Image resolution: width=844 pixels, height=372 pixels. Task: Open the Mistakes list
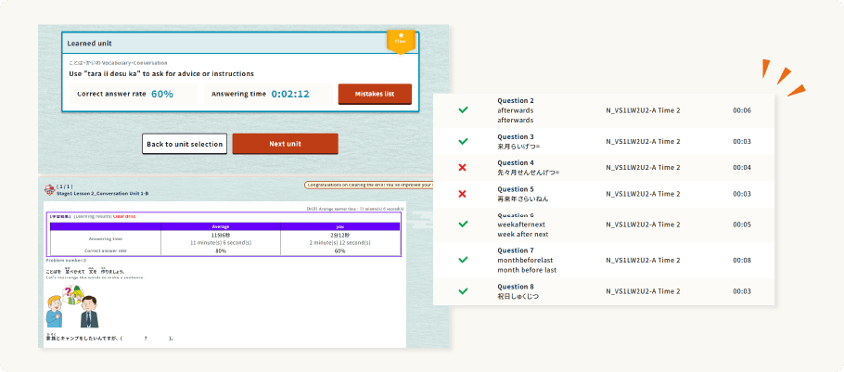pyautogui.click(x=375, y=94)
